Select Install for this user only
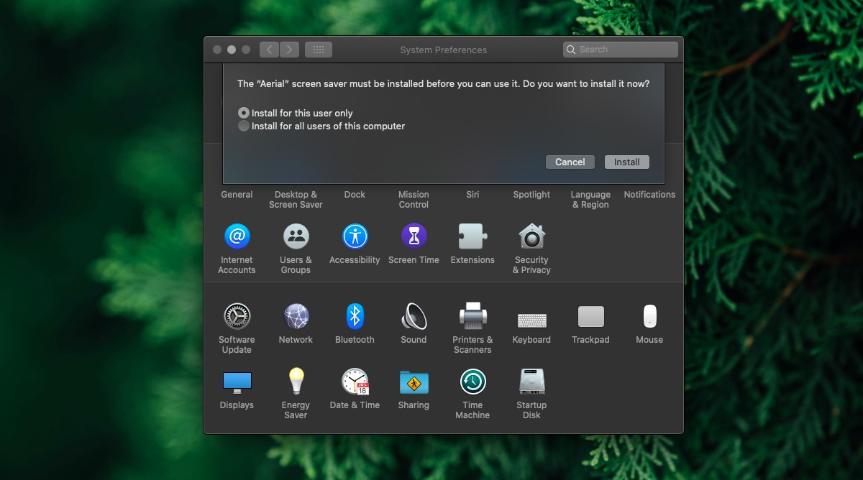 pyautogui.click(x=244, y=113)
